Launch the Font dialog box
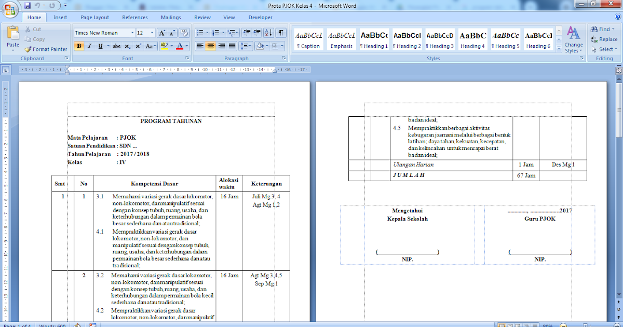The image size is (623, 327). 187,59
